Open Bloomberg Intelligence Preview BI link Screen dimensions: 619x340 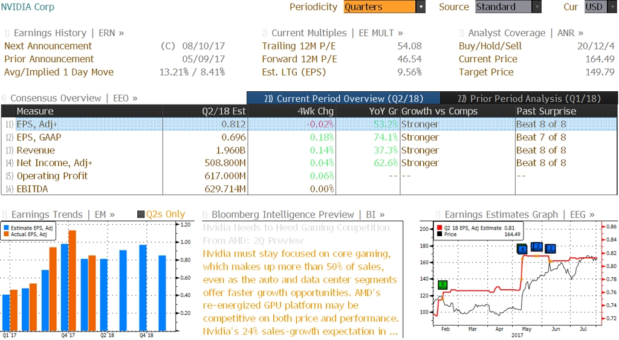(x=298, y=214)
